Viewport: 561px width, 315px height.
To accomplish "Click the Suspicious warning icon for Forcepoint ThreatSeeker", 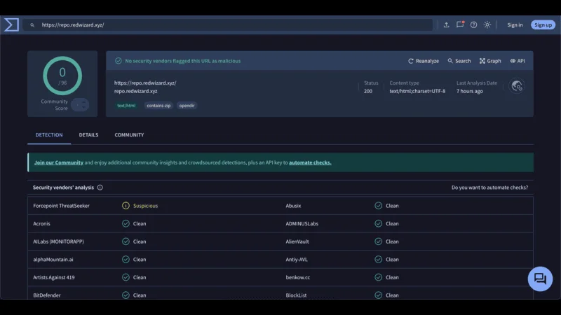I will point(126,206).
